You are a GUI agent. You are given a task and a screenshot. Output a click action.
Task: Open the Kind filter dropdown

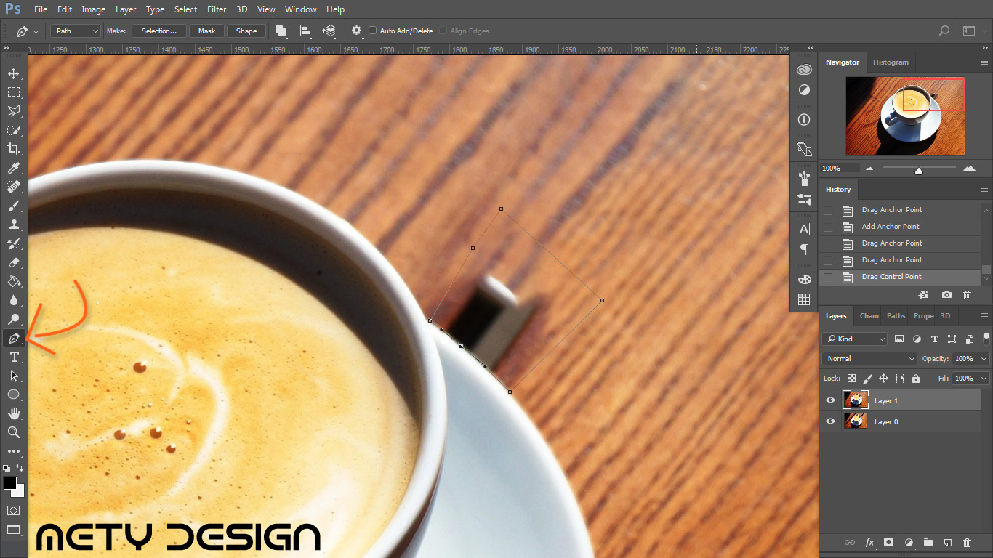click(855, 339)
